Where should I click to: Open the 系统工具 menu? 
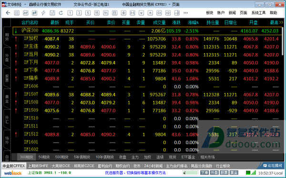[258, 13]
